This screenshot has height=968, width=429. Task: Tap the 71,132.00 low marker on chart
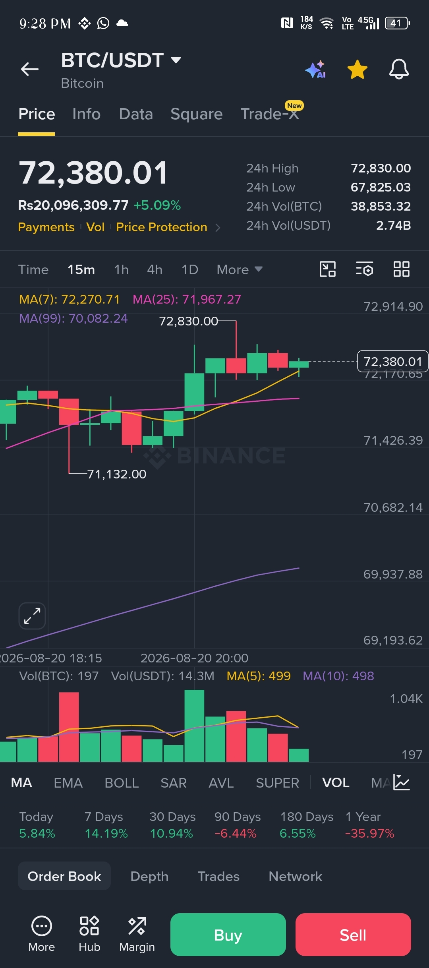pos(116,474)
